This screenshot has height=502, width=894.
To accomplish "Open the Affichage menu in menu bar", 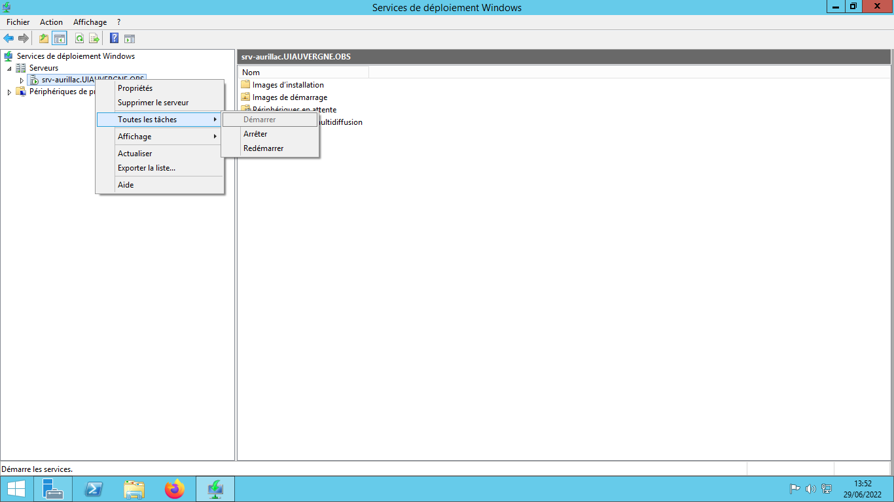I will point(90,22).
